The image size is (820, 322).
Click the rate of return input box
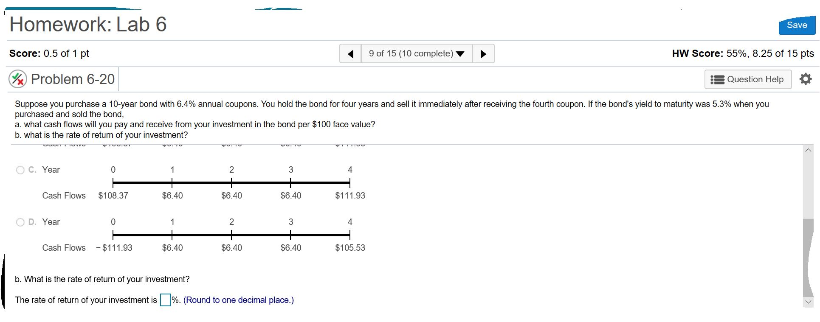pos(165,300)
